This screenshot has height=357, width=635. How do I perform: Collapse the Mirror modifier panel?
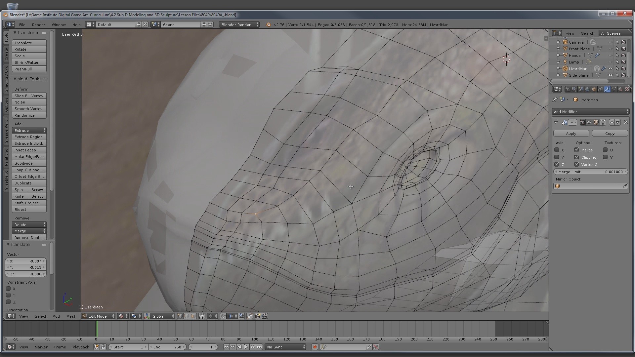(556, 122)
